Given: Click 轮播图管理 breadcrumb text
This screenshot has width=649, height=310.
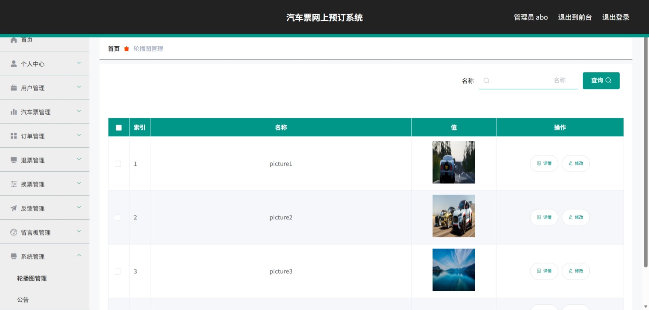Looking at the screenshot, I should pyautogui.click(x=148, y=48).
